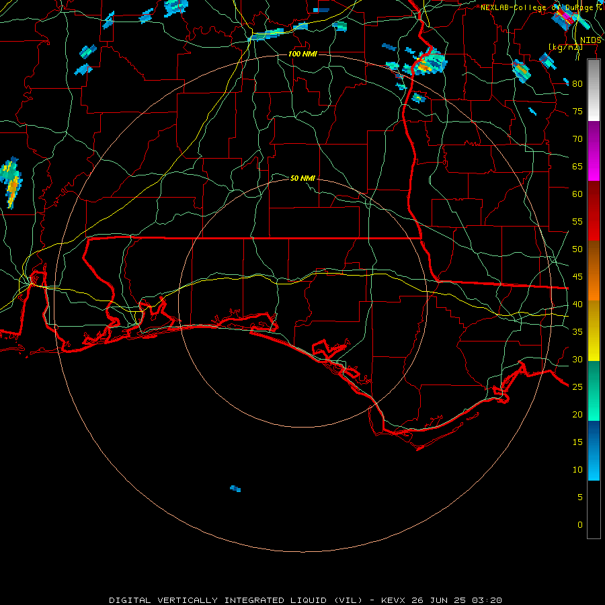The height and width of the screenshot is (605, 605).
Task: Click the 0 value on the color scale
Action: 580,525
